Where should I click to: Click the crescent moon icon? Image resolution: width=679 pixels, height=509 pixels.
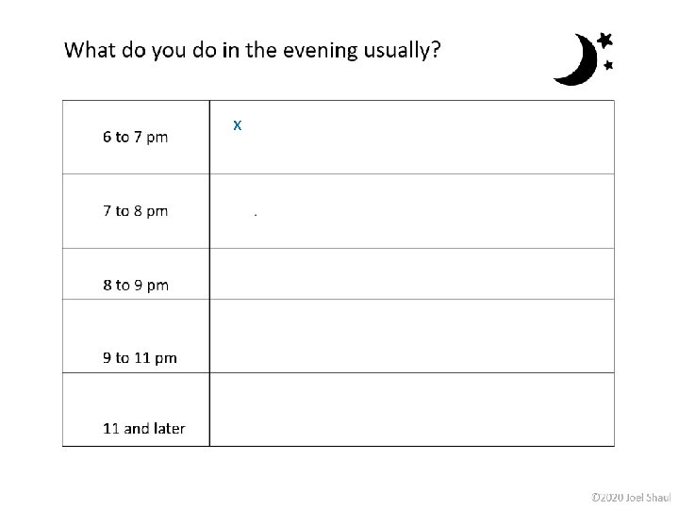[577, 59]
